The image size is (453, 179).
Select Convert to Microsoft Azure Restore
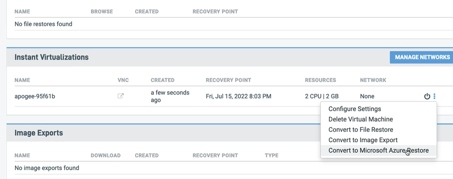tap(379, 151)
